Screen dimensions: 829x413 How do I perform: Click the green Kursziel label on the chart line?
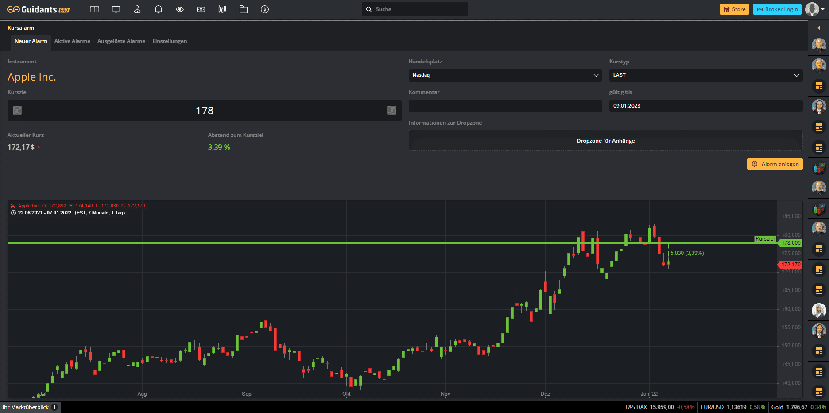click(765, 239)
